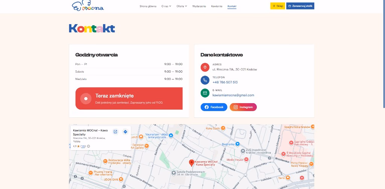Click the Koku Sushi restaurant marker
This screenshot has width=385, height=189.
(223, 128)
